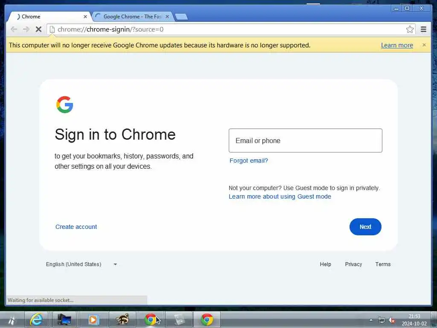The width and height of the screenshot is (437, 328).
Task: Launch Internet Explorer from taskbar
Action: [x=36, y=319]
